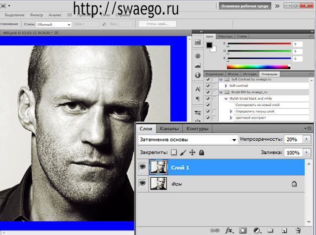The image size is (316, 235).
Task: Lock layer position icon
Action: click(x=192, y=153)
